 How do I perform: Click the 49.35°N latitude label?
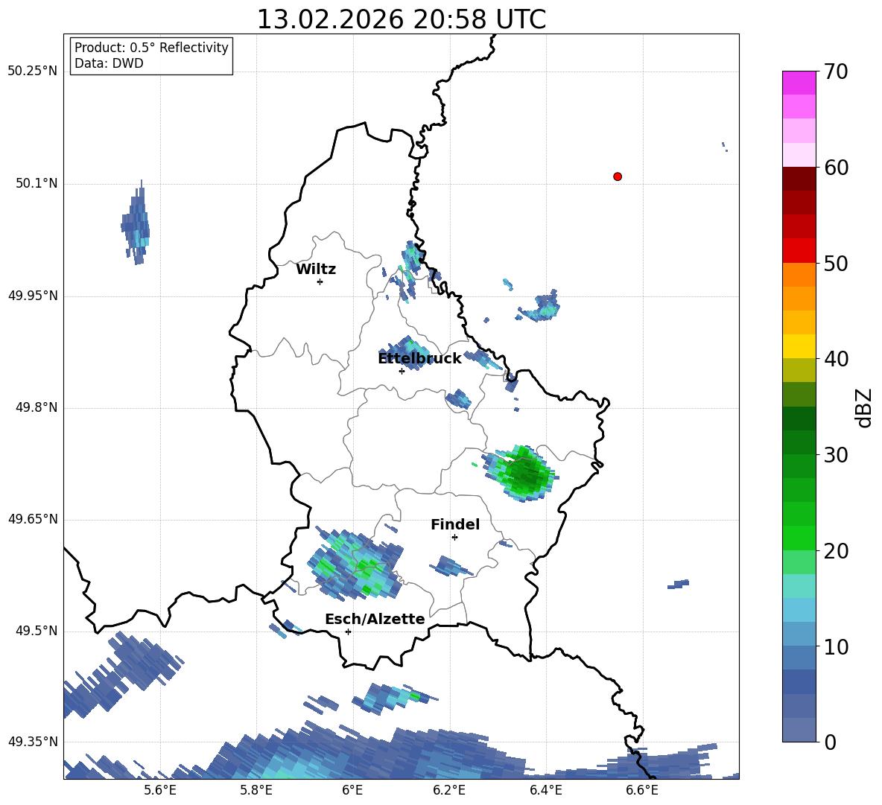[x=33, y=742]
